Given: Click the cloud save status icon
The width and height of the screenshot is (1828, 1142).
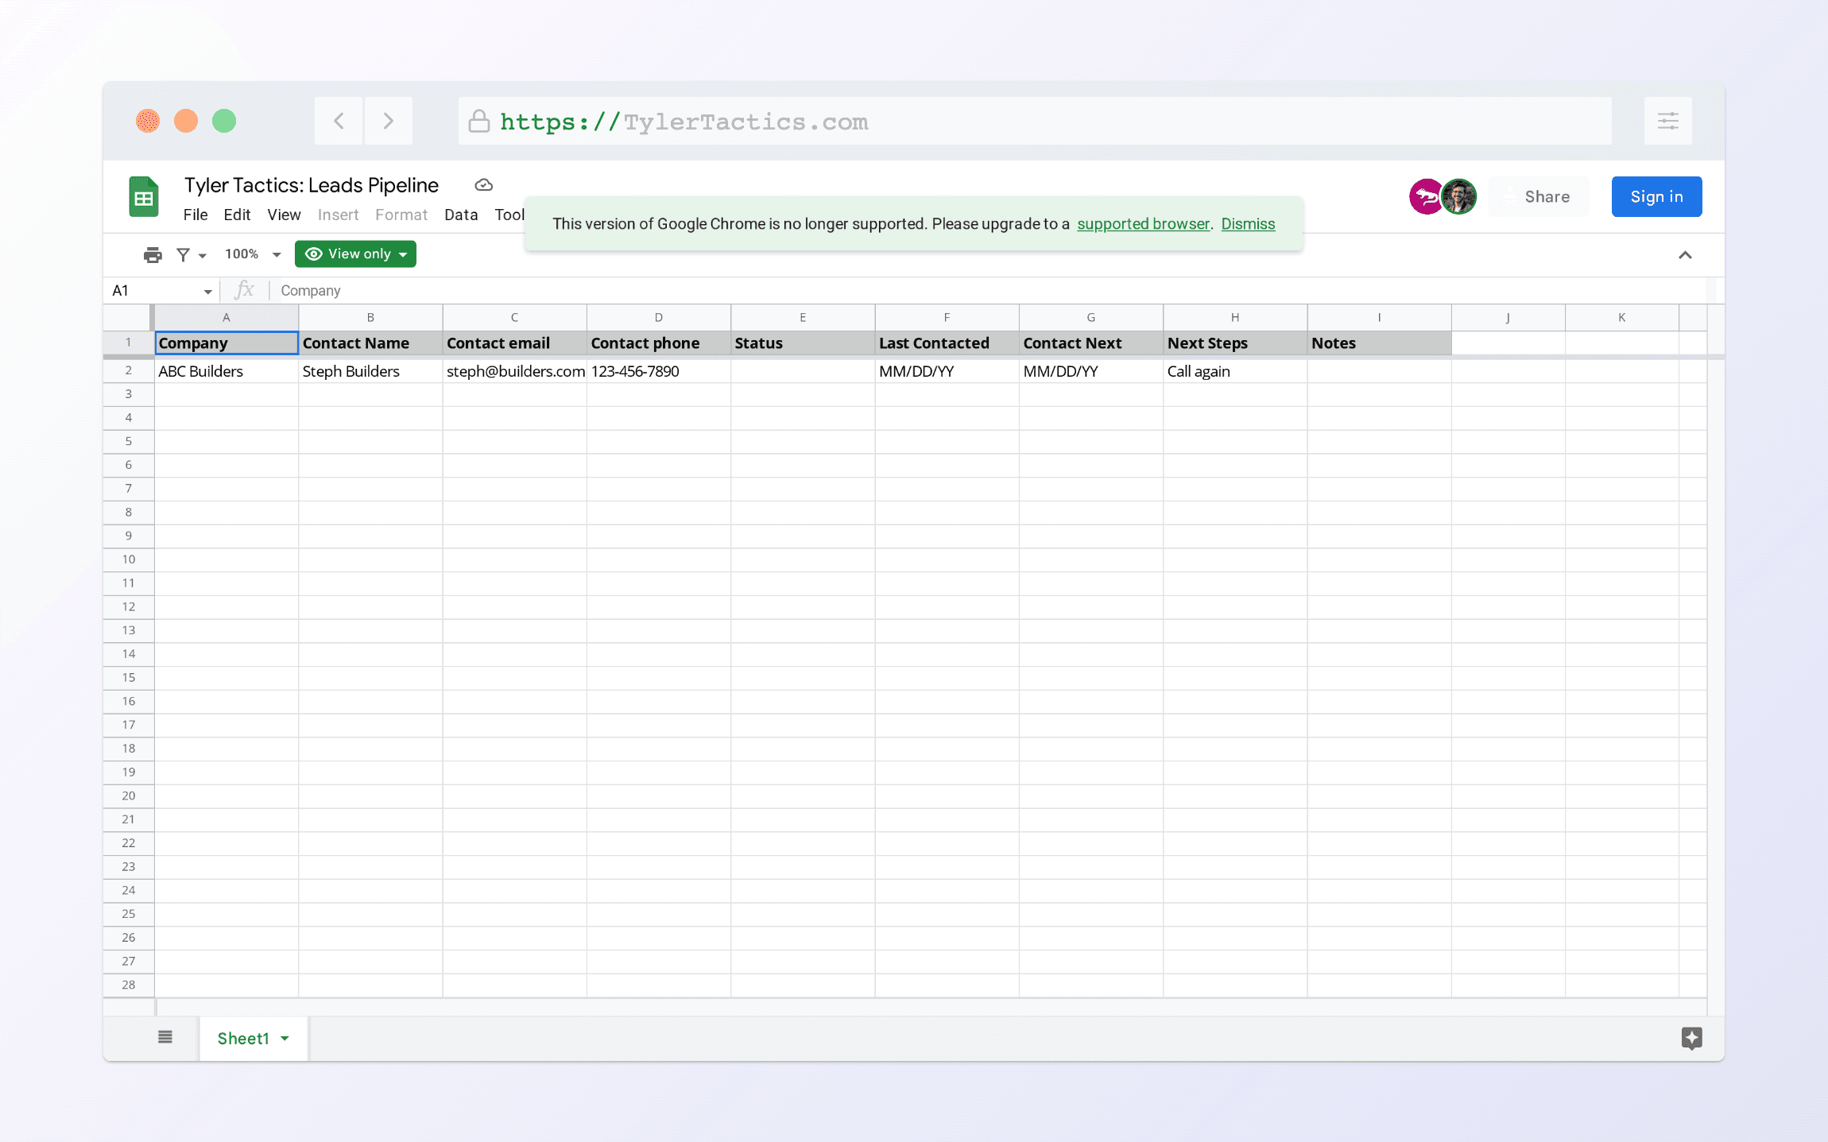Looking at the screenshot, I should point(483,185).
